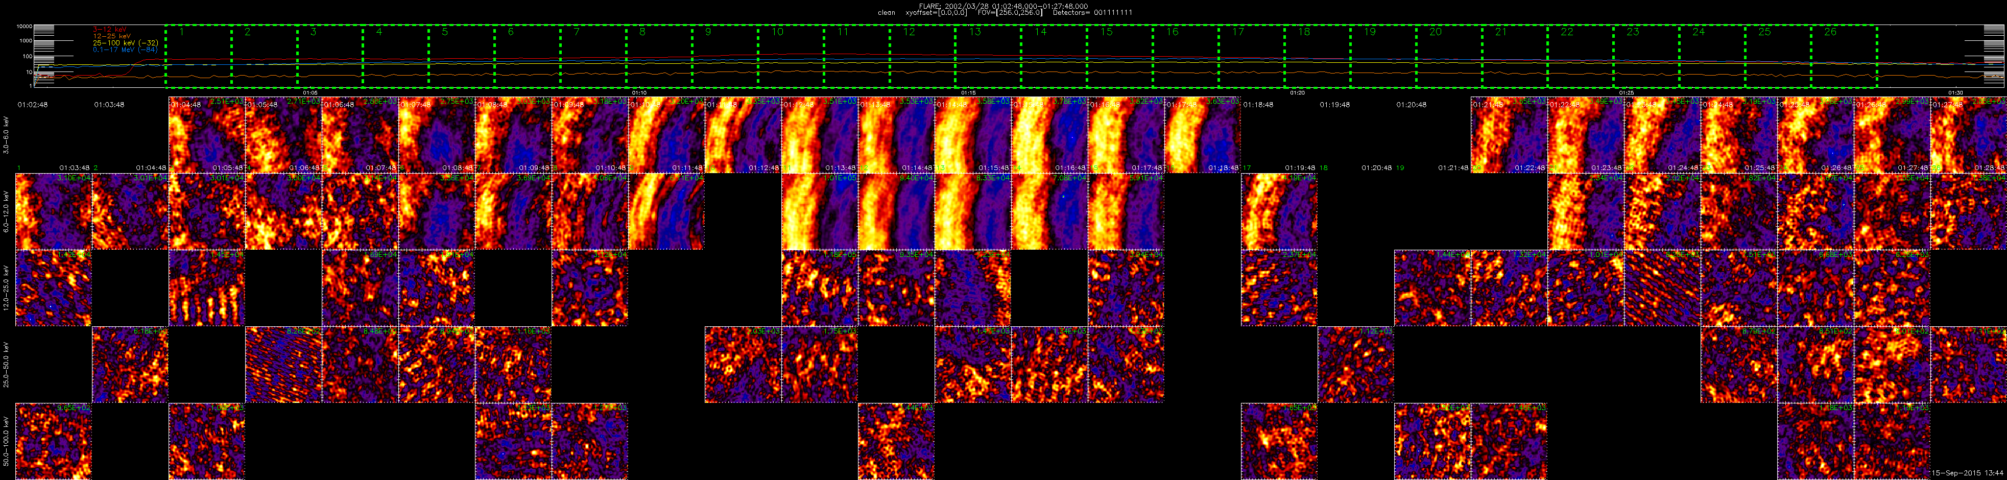This screenshot has width=2007, height=480.
Task: Open 50.0-100.0 keV image under 01:08:48 column
Action: (x=513, y=441)
